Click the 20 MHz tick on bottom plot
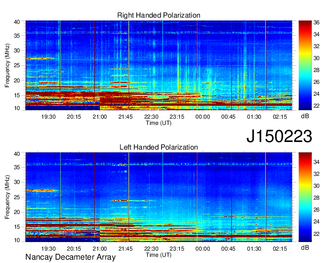The image size is (325, 263). coord(17,212)
